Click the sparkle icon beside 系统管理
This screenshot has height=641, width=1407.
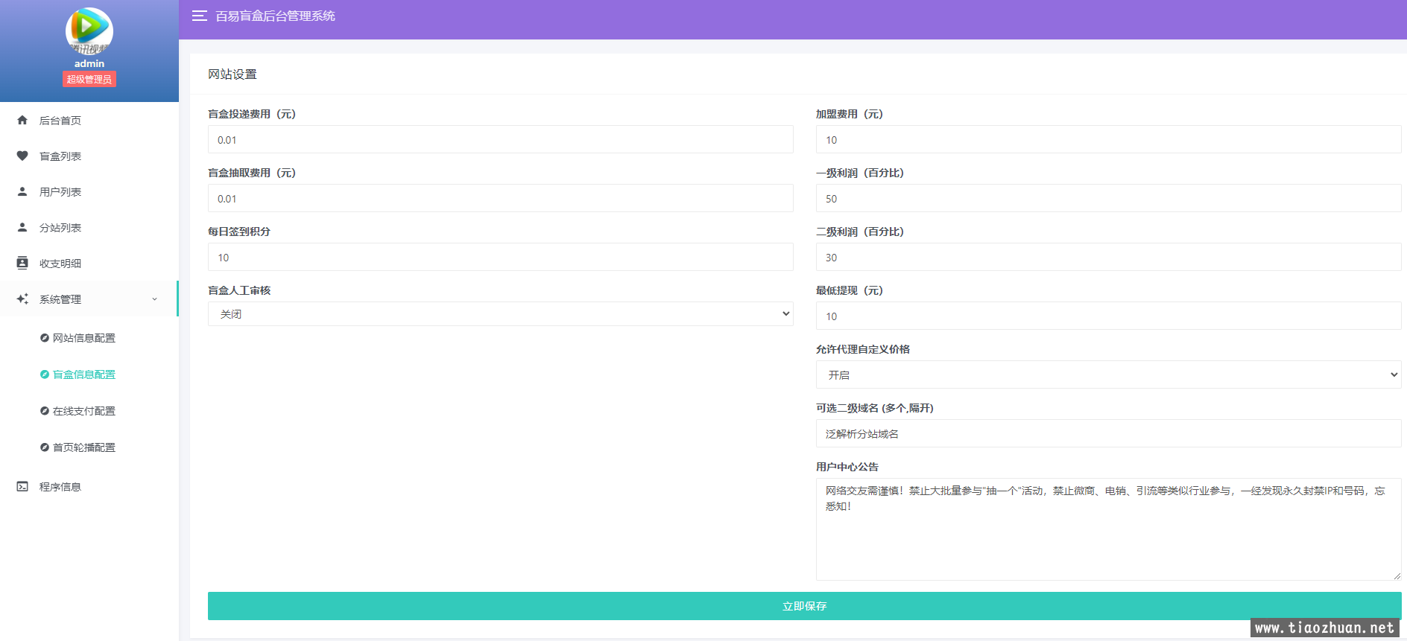(x=22, y=299)
